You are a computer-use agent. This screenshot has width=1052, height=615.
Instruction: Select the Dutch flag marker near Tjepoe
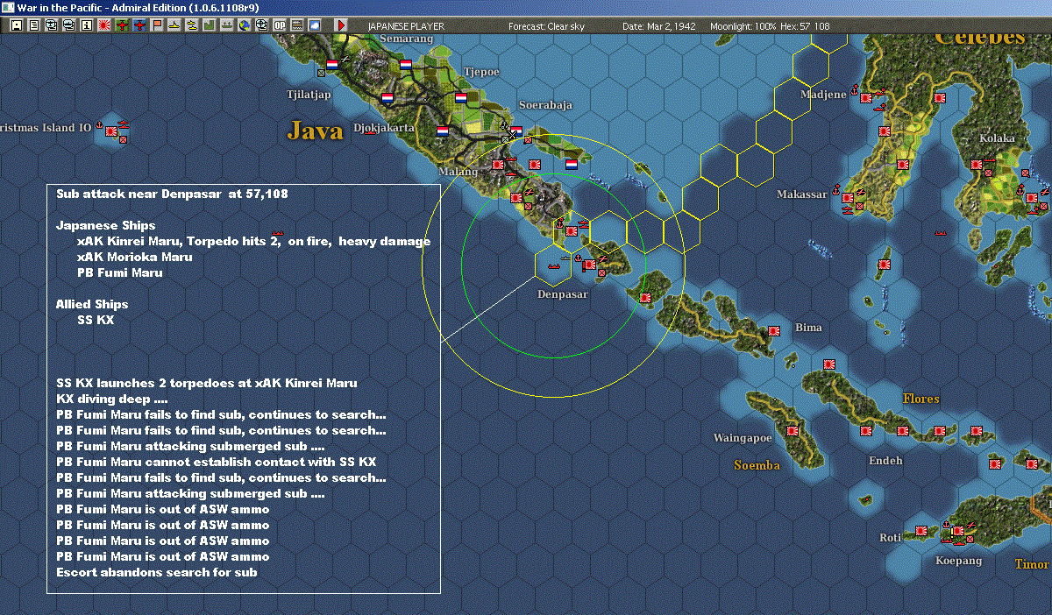click(461, 98)
